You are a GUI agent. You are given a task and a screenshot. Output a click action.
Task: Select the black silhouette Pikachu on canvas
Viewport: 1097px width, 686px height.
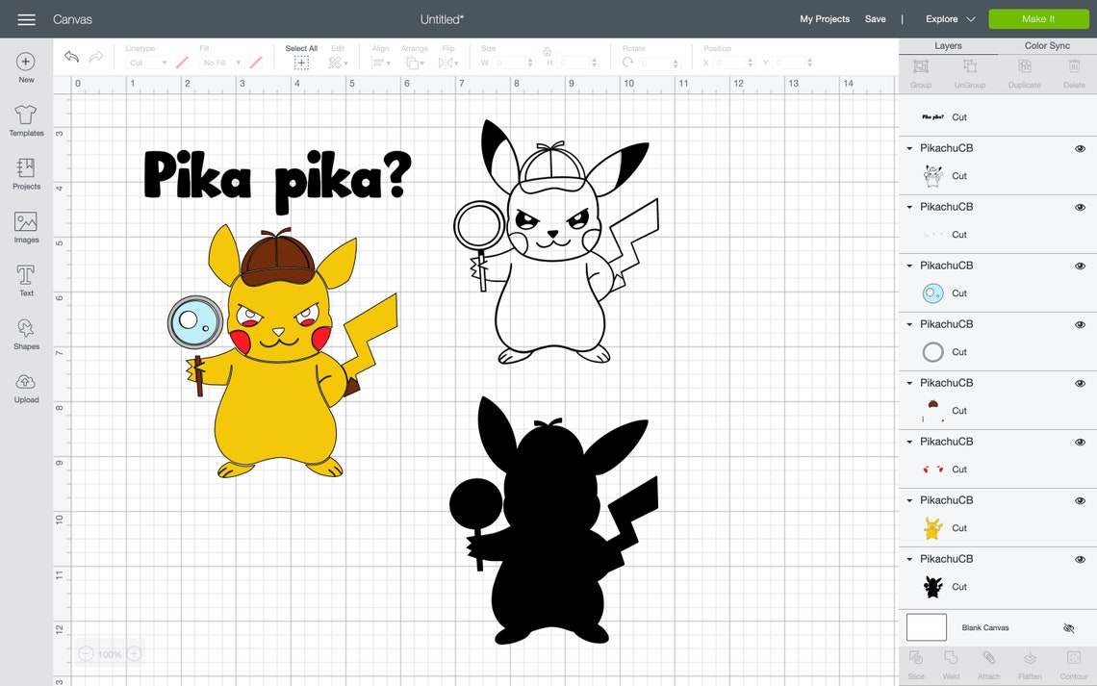coord(553,521)
